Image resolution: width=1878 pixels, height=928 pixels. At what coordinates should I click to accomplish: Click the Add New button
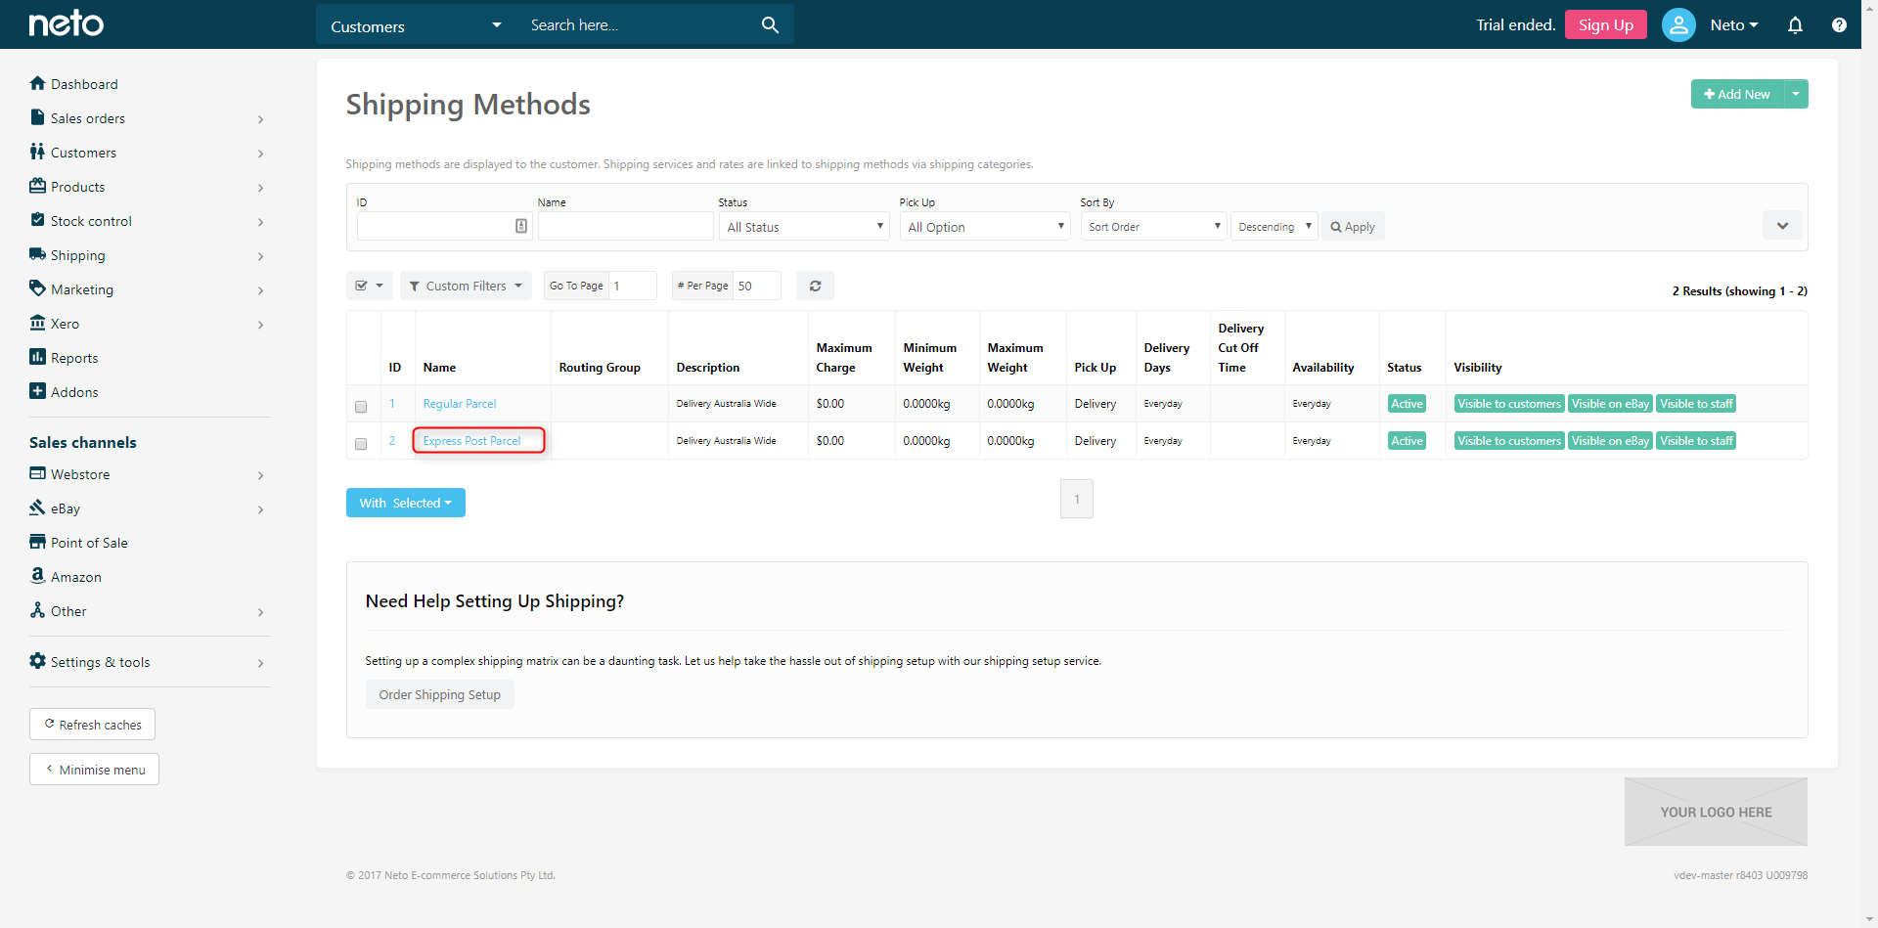click(x=1737, y=94)
